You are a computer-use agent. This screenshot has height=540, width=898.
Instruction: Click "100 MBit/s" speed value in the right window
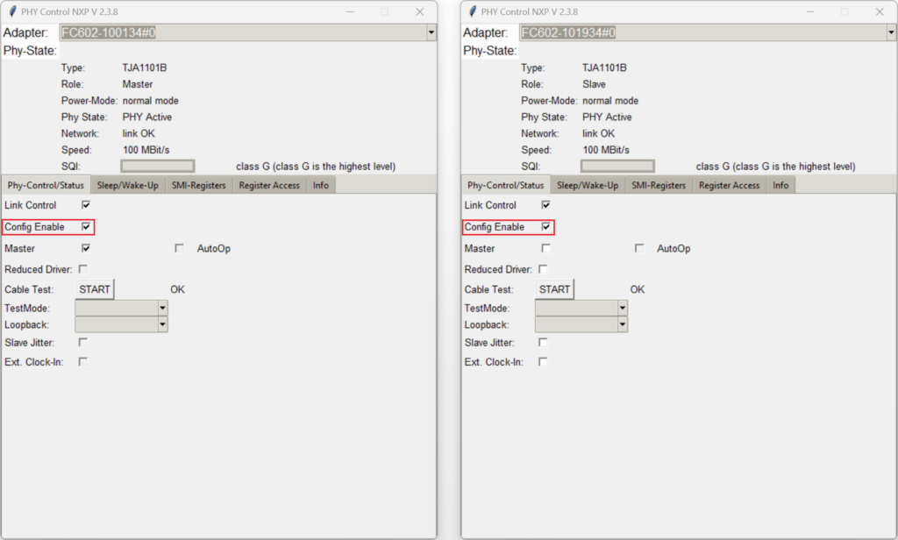click(606, 150)
